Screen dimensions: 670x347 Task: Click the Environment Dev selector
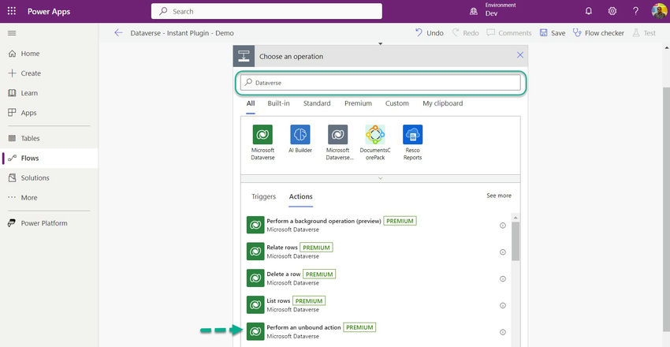click(493, 9)
